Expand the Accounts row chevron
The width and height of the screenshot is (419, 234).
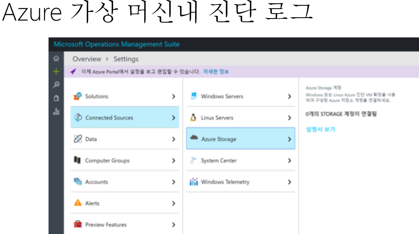tap(174, 182)
